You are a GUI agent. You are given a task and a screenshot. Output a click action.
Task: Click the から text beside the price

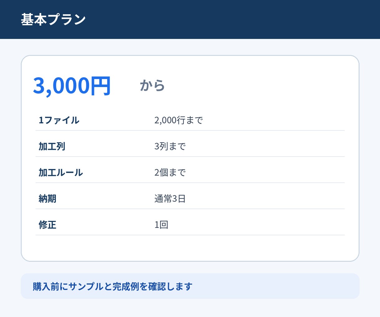[152, 85]
